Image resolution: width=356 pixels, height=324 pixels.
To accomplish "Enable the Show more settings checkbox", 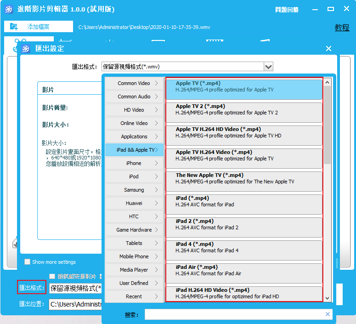I will point(27,262).
